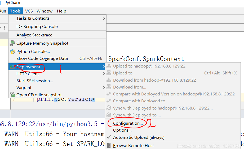Select Tasks & Contexts menu entry
Image resolution: width=244 pixels, height=151 pixels.
coord(57,18)
